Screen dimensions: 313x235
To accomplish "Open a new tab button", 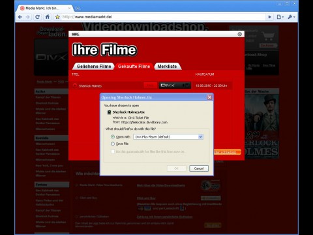I will 78,8.
